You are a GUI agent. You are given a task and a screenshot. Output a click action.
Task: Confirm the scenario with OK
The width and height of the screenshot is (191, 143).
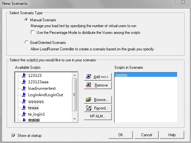121,135
